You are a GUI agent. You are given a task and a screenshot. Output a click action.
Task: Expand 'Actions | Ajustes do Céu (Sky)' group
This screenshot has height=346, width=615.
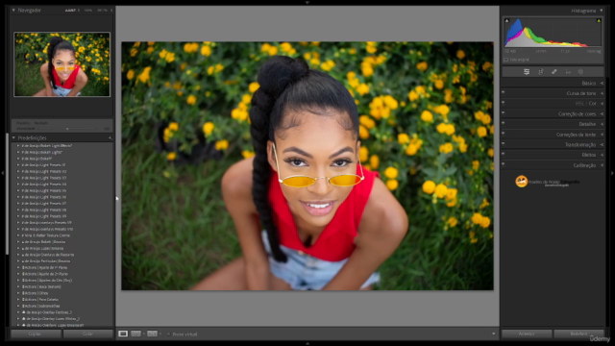coord(18,280)
